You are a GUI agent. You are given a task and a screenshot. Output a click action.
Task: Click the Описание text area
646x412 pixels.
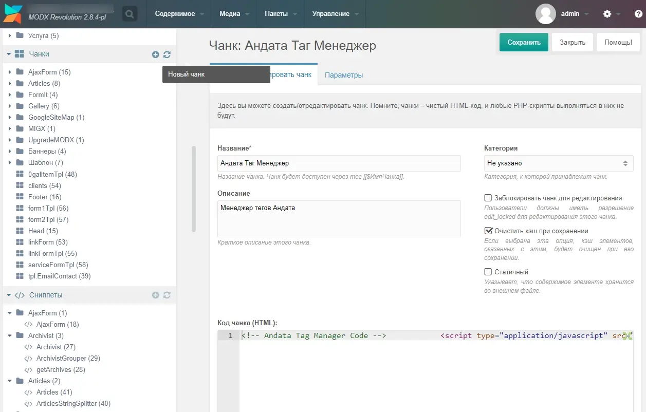tap(339, 219)
